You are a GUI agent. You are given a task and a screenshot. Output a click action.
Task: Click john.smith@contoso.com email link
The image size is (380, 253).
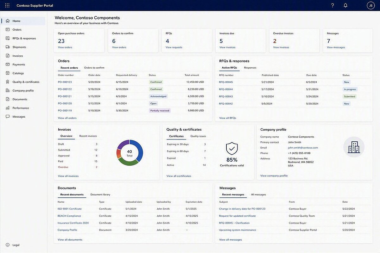[x=303, y=148]
